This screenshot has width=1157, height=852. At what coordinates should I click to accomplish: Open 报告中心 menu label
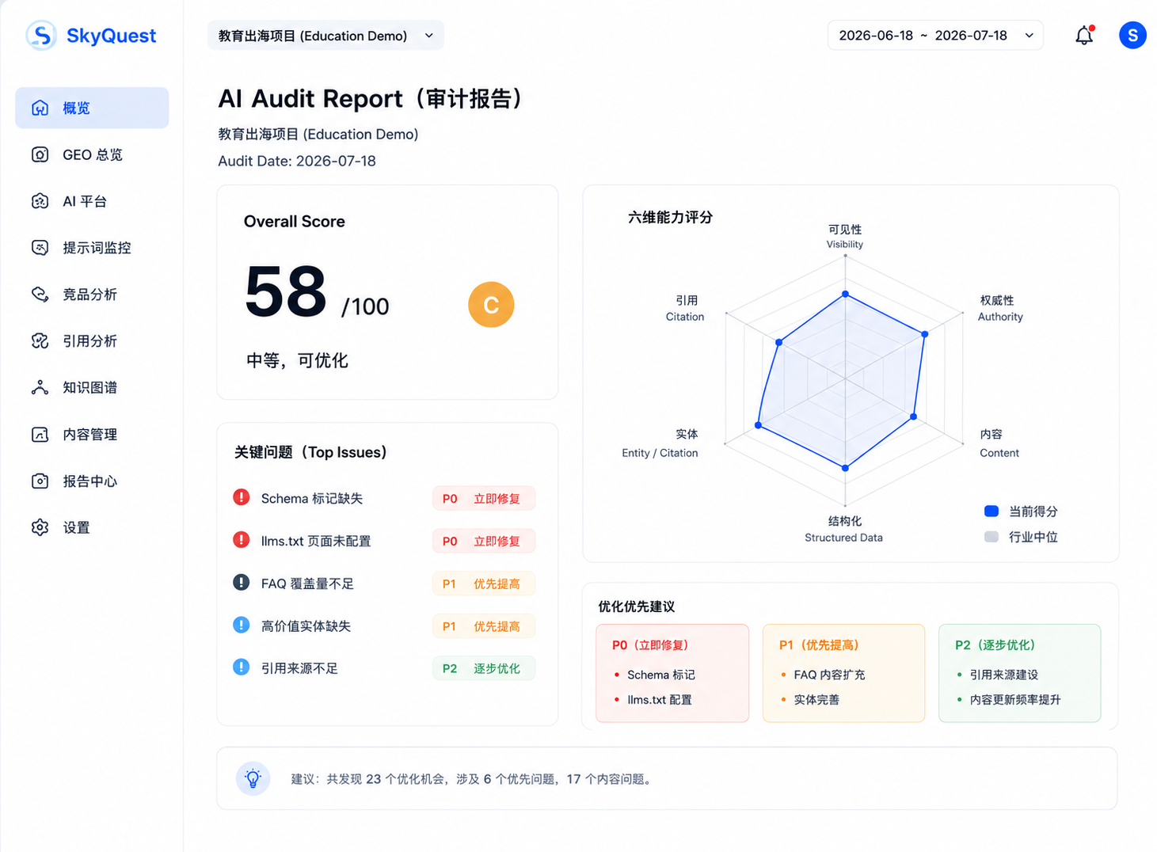[89, 481]
